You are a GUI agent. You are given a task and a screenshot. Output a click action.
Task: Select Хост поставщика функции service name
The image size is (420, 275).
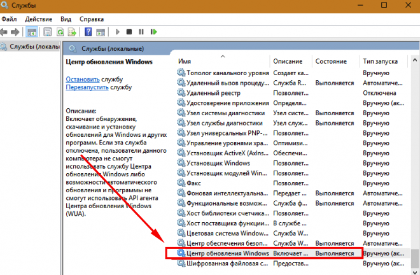click(x=228, y=223)
